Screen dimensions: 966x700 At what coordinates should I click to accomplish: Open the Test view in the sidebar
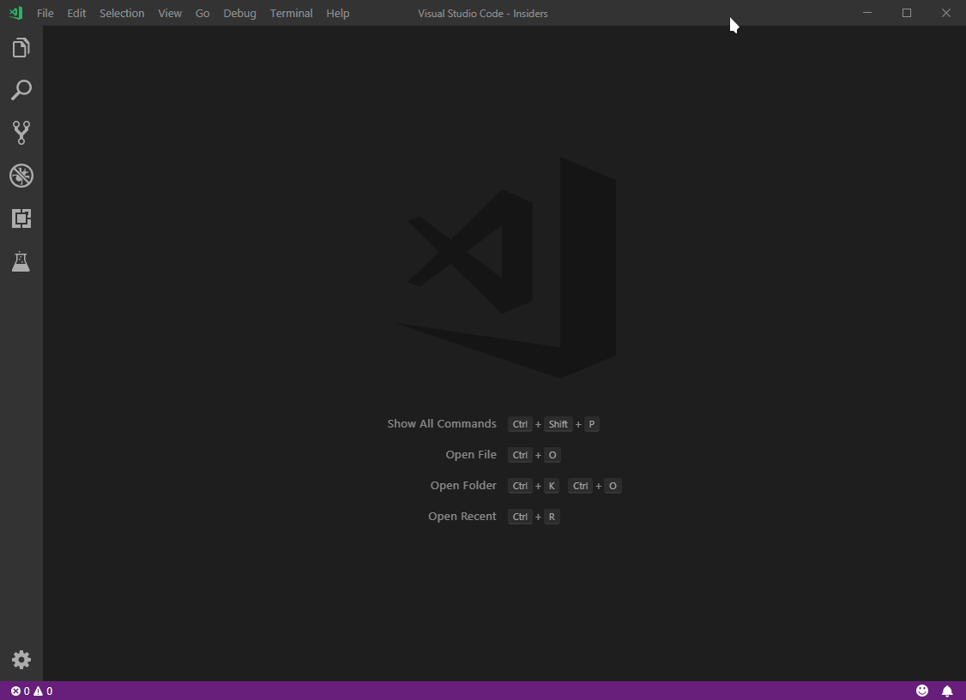point(21,261)
